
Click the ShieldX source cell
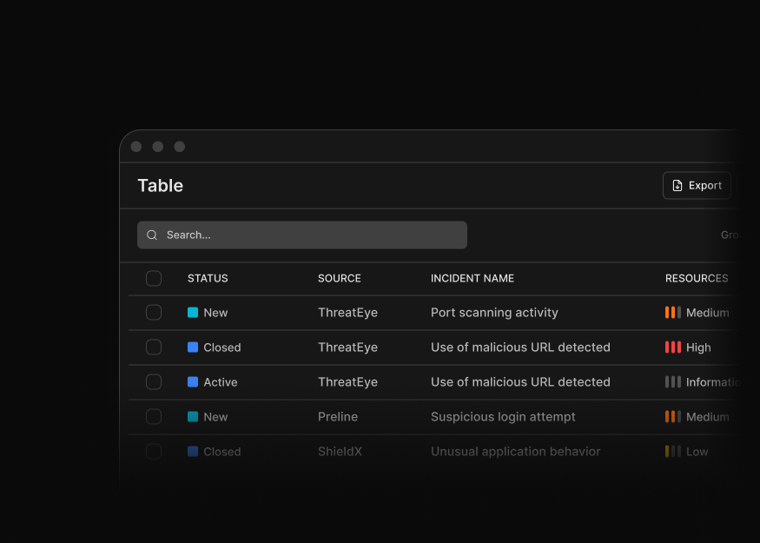pyautogui.click(x=340, y=452)
